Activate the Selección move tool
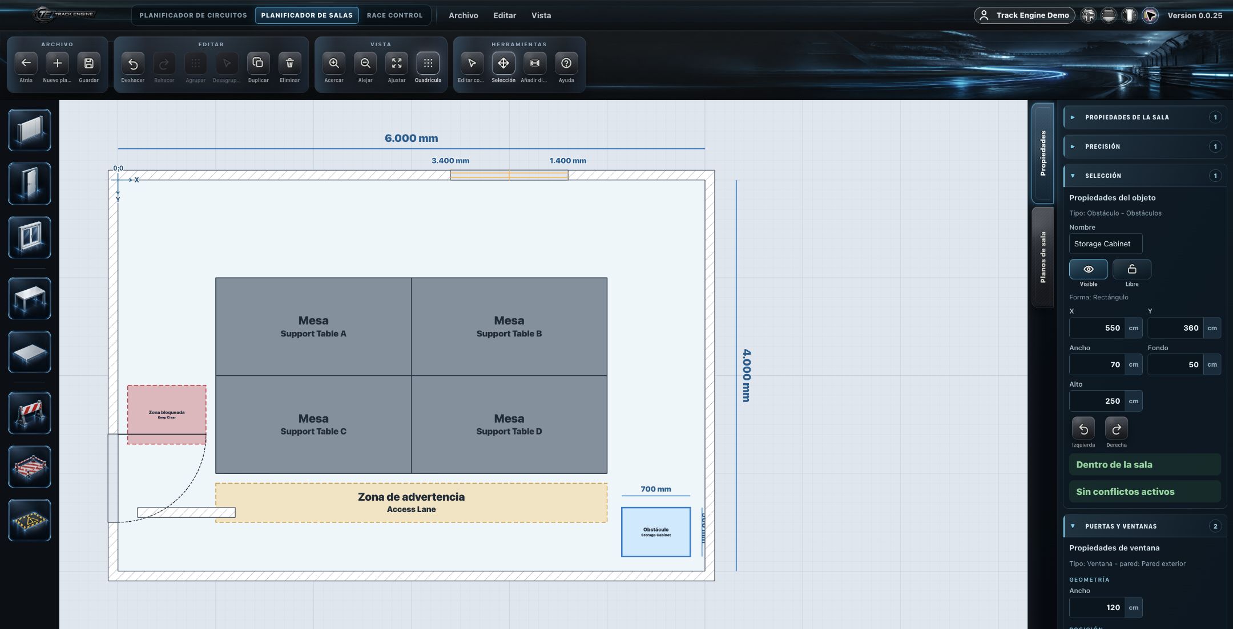The image size is (1233, 629). tap(503, 63)
